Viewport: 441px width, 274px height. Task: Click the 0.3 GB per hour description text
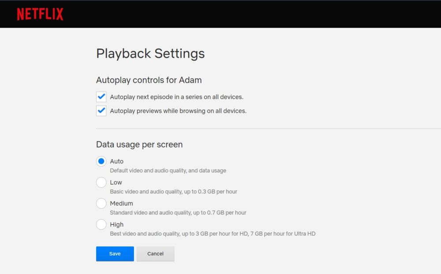174,192
